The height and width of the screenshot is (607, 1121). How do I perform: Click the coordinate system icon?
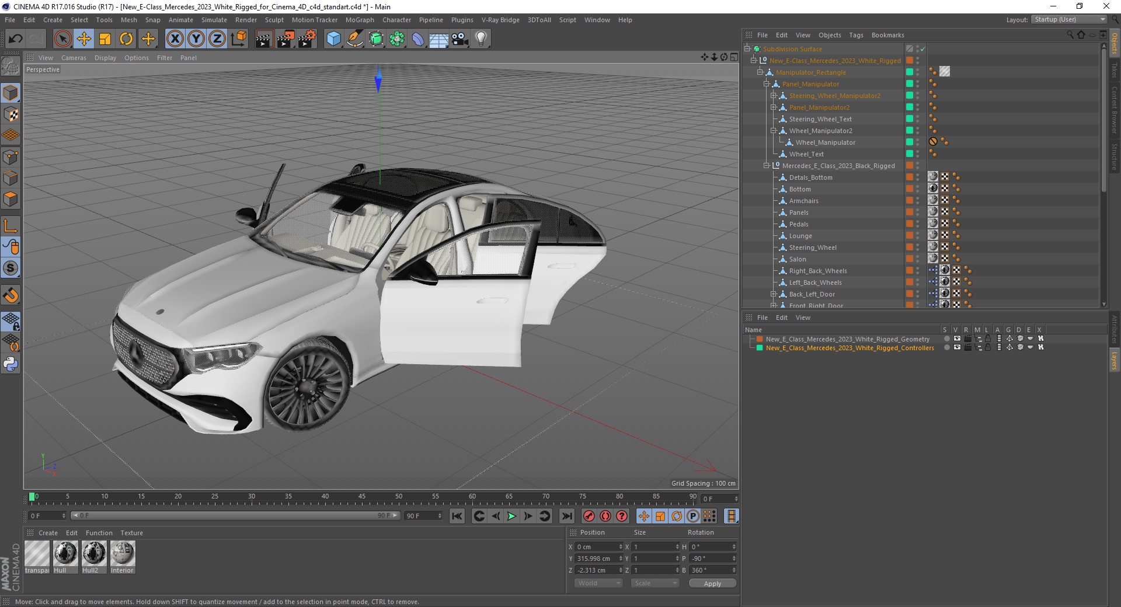tap(238, 39)
